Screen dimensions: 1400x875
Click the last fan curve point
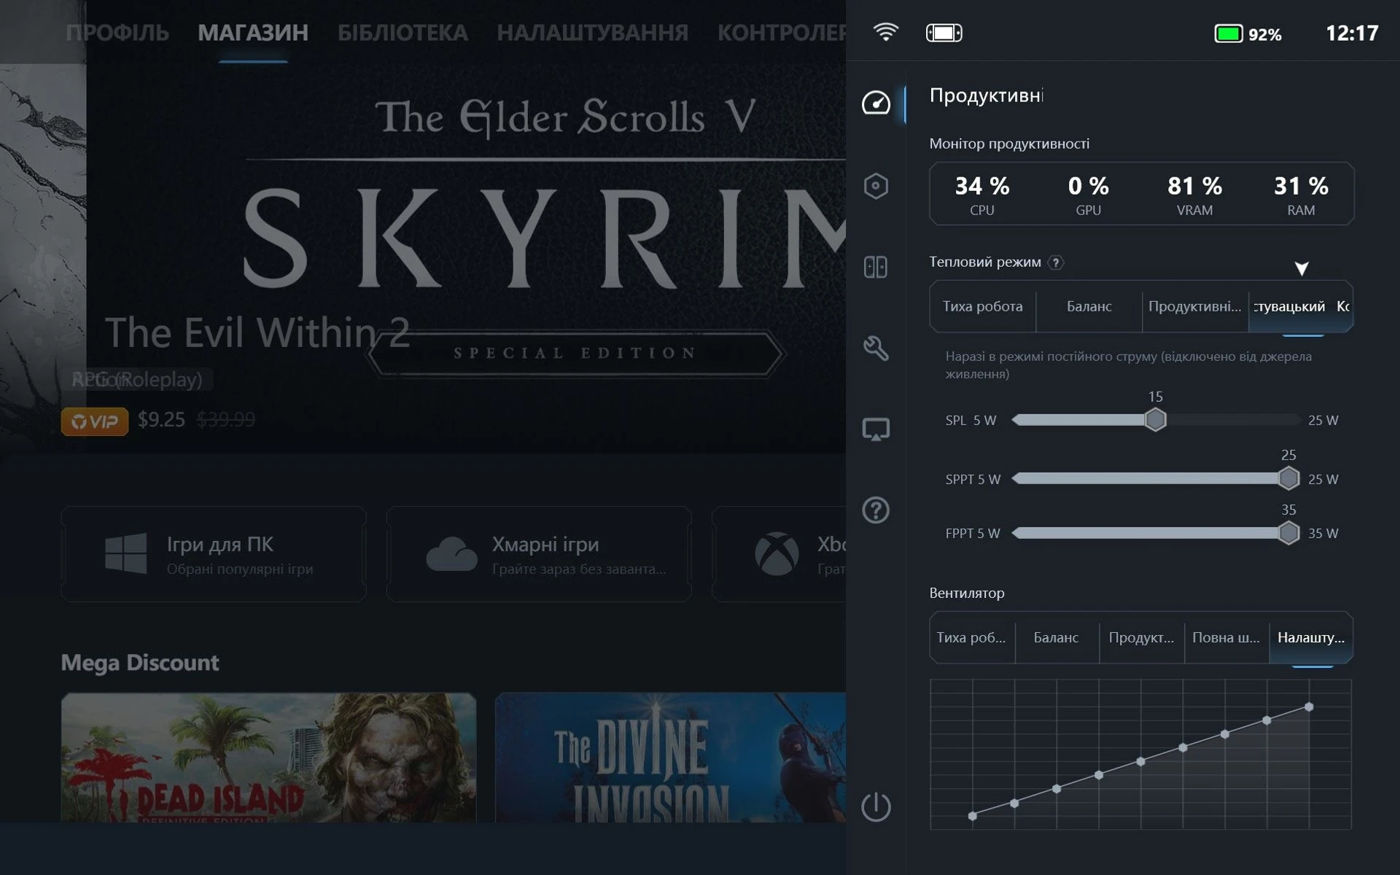(x=1309, y=707)
